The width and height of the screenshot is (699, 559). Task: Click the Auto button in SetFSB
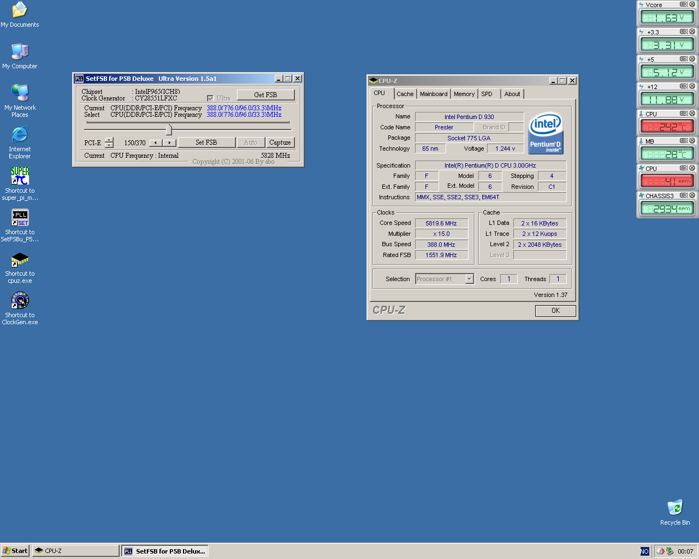pos(251,142)
